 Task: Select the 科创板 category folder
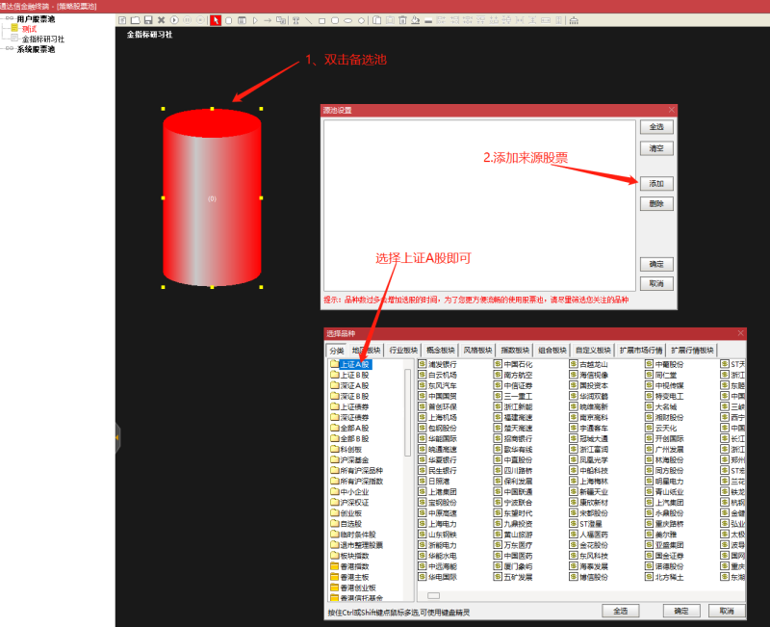pos(346,449)
